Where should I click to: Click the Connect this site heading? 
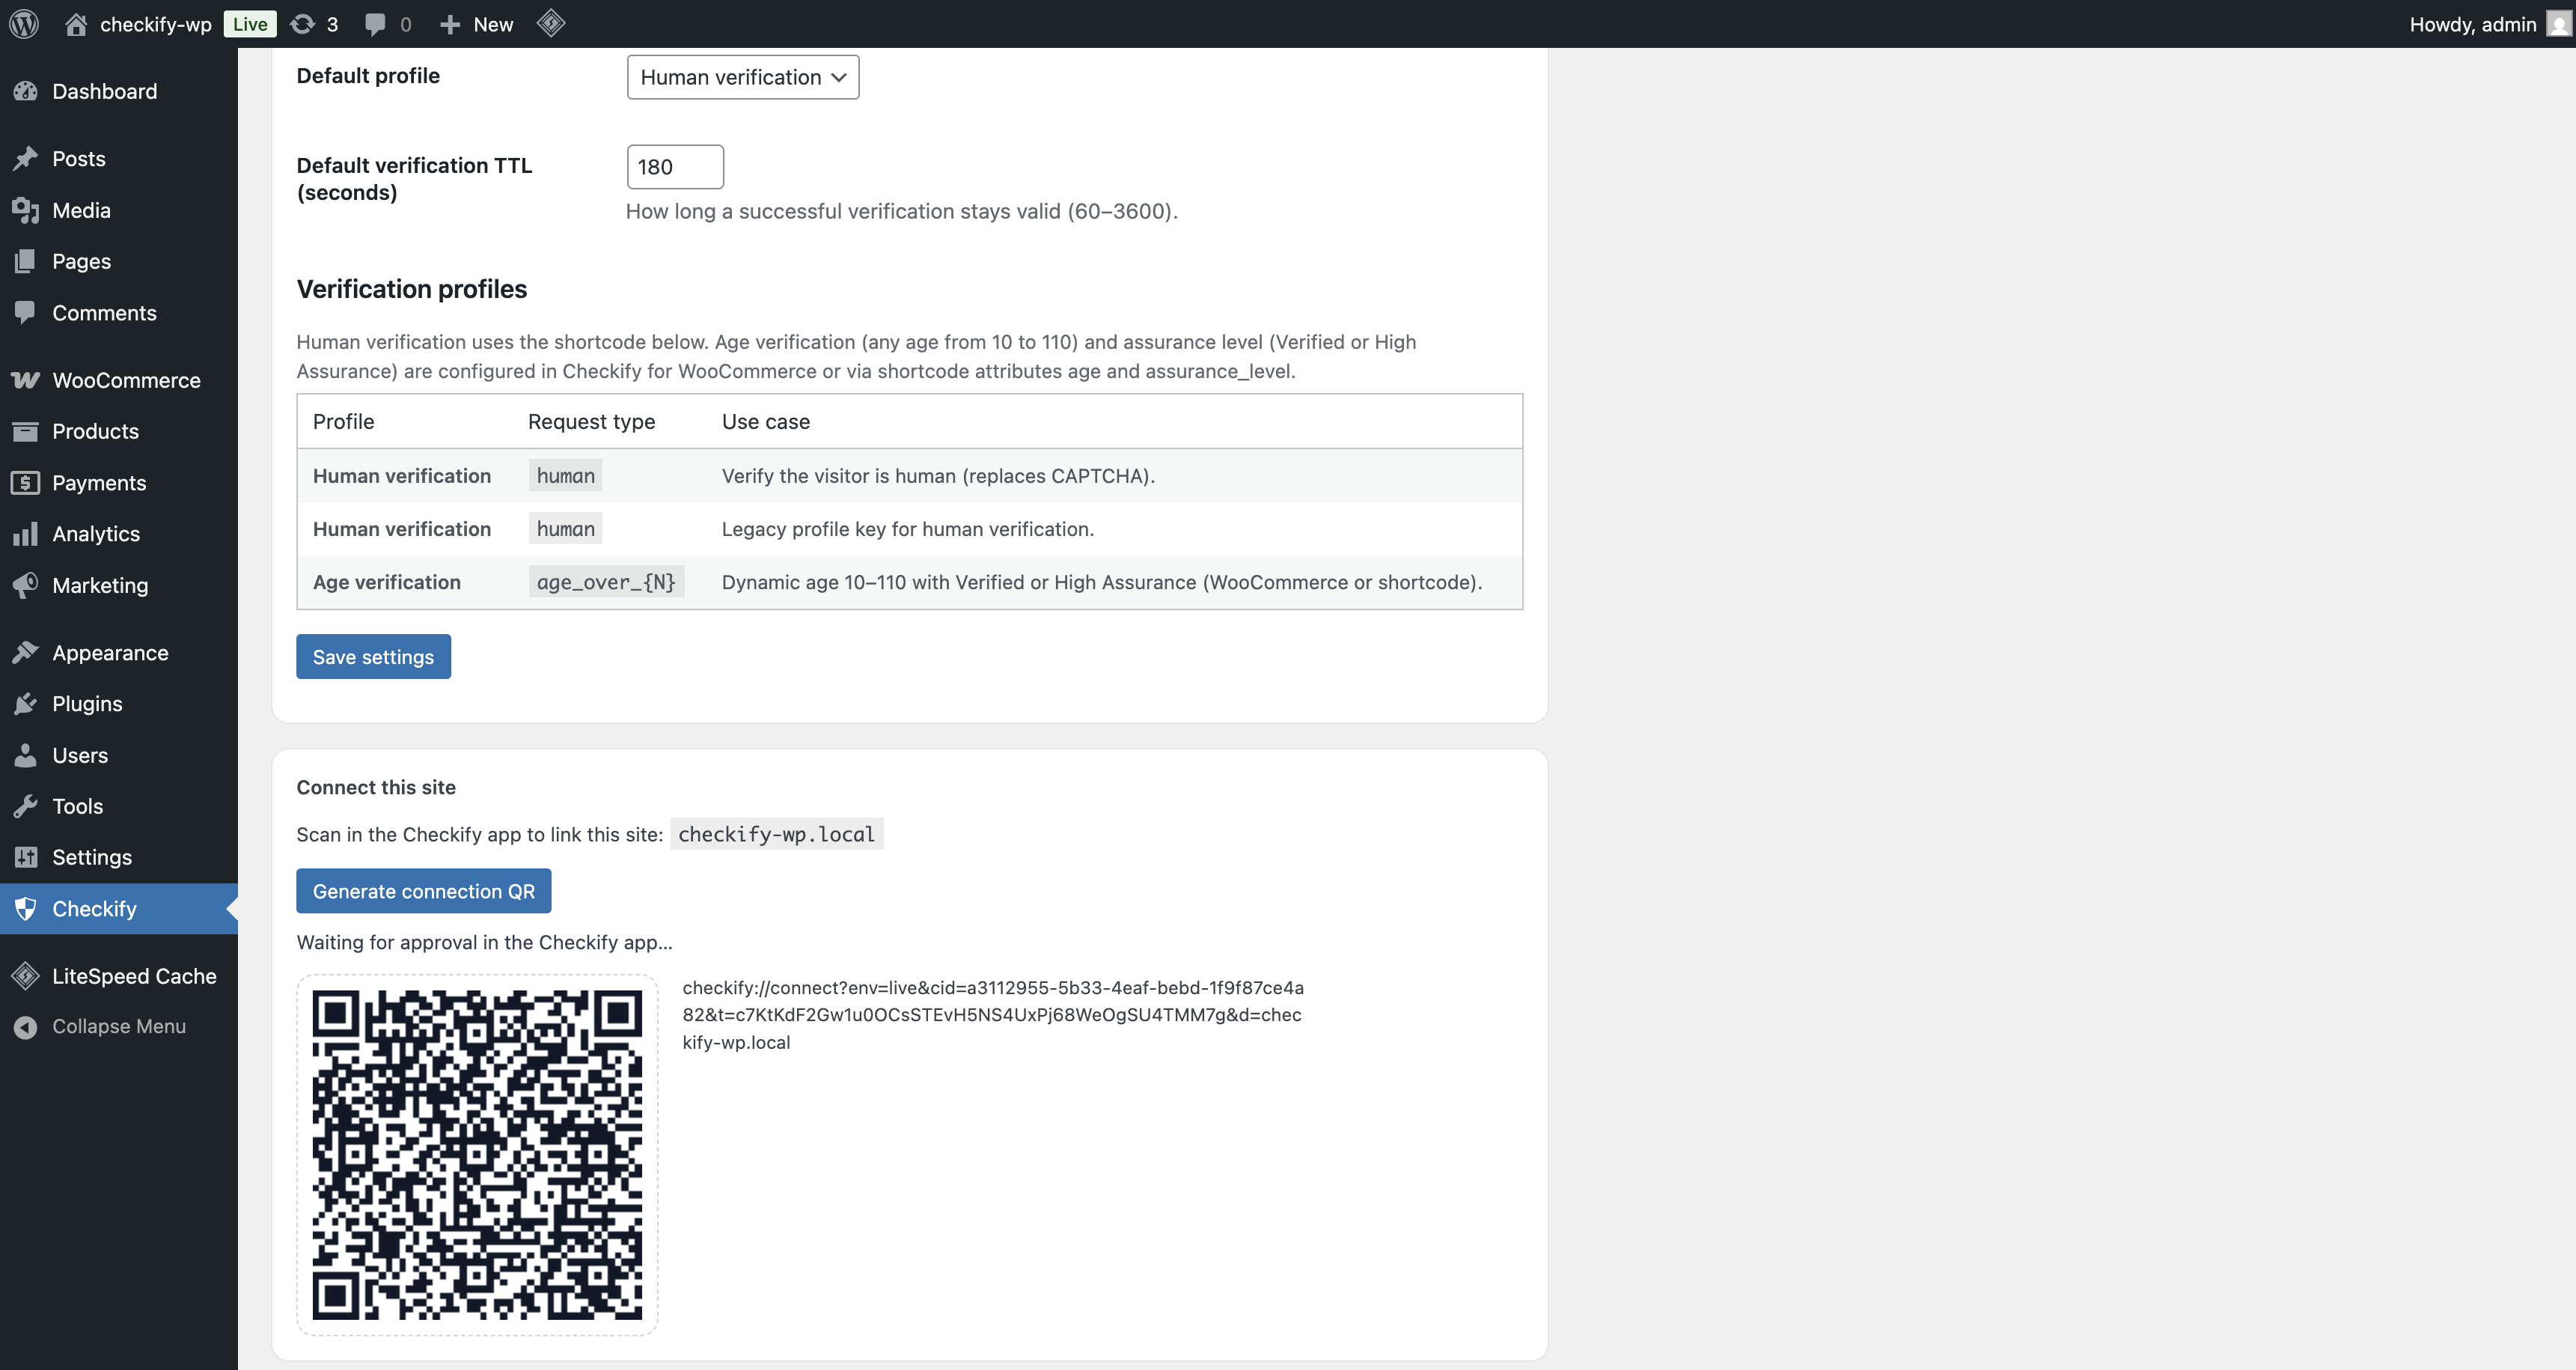[x=376, y=787]
